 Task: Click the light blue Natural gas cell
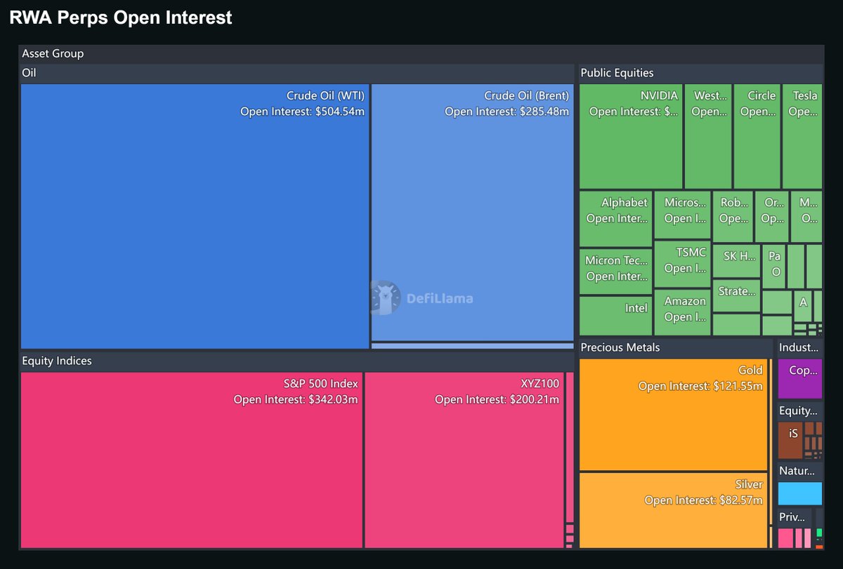point(799,493)
